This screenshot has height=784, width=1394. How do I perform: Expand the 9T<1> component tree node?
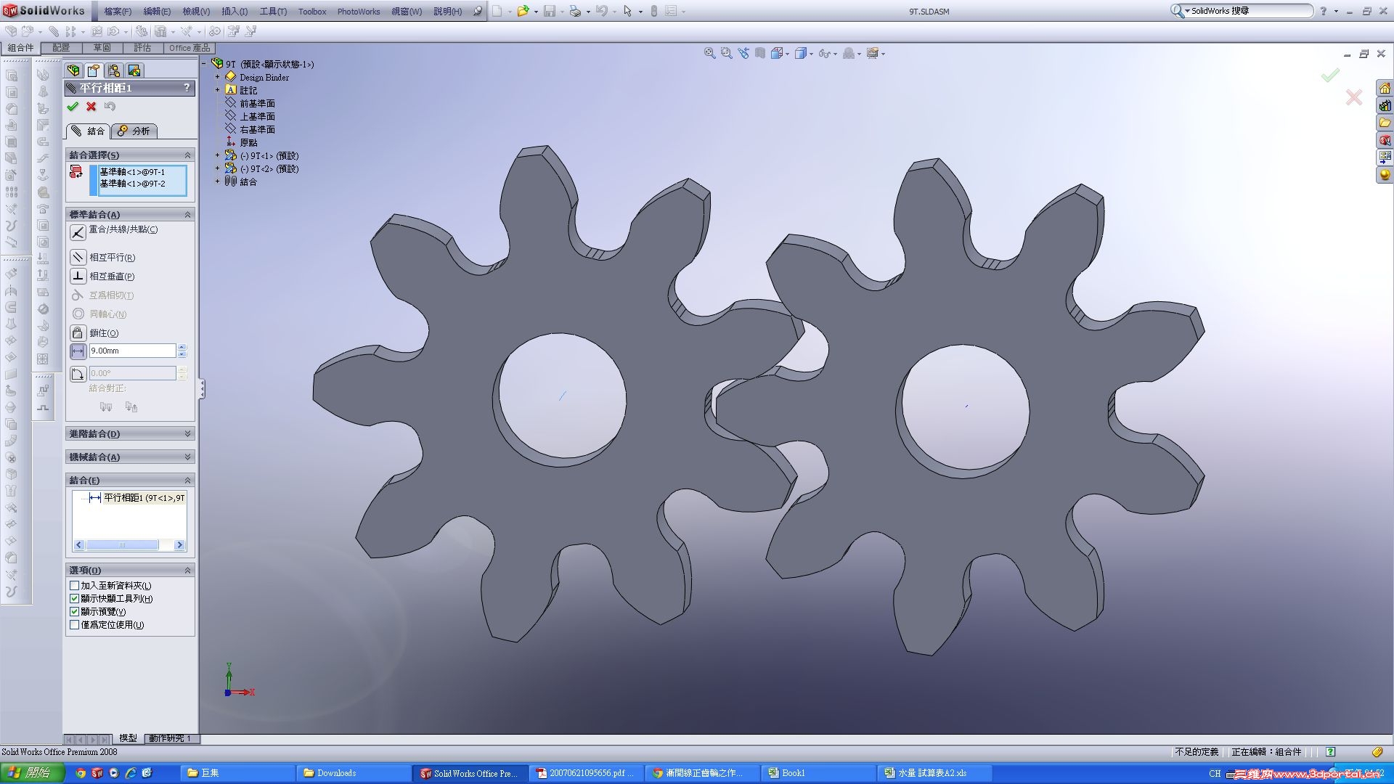coord(217,155)
